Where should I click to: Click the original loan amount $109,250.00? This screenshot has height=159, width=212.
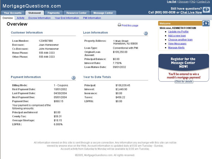click(120, 52)
